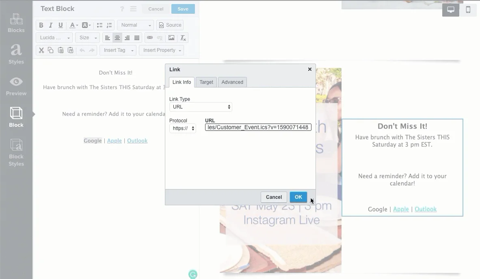Switch to desktop preview mode

click(451, 10)
